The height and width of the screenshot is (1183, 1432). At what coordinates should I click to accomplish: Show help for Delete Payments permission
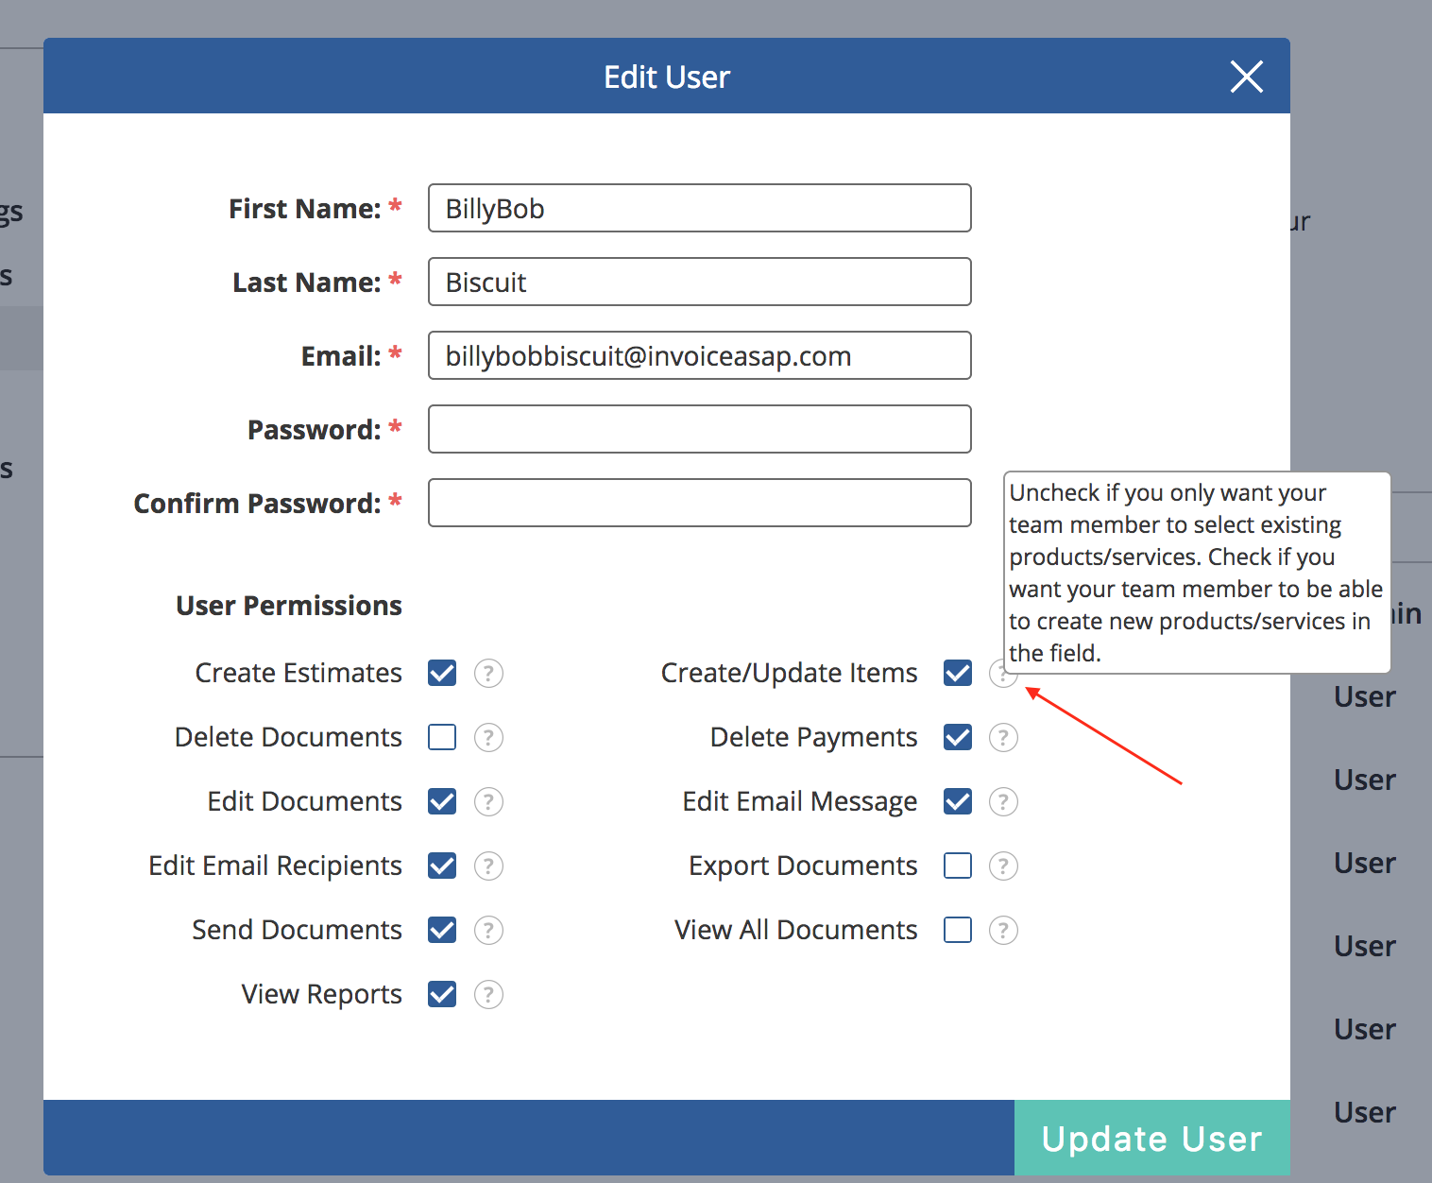[x=1003, y=737]
